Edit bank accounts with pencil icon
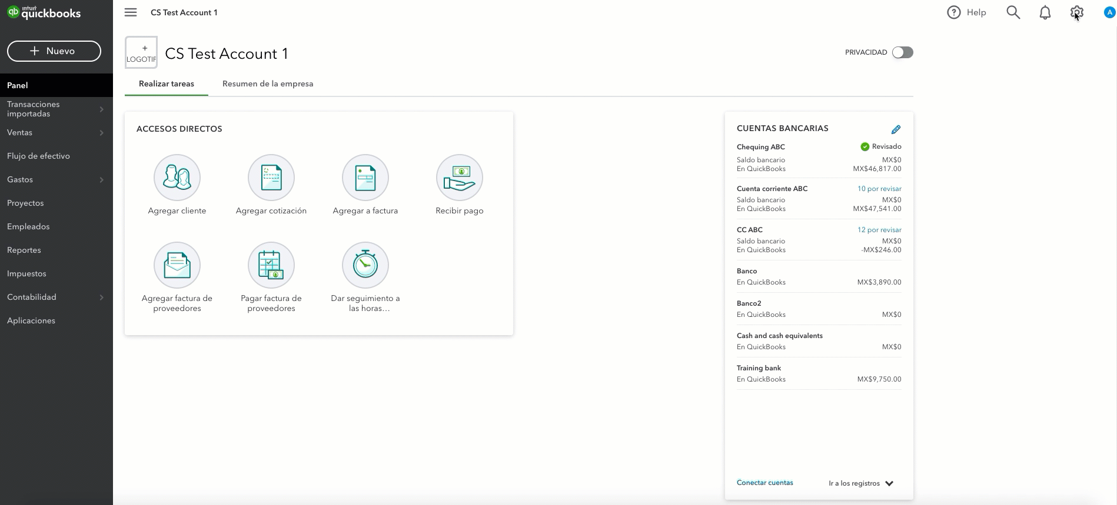The height and width of the screenshot is (505, 1117). (896, 129)
